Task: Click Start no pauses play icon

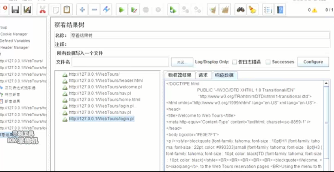Action: coord(134,10)
